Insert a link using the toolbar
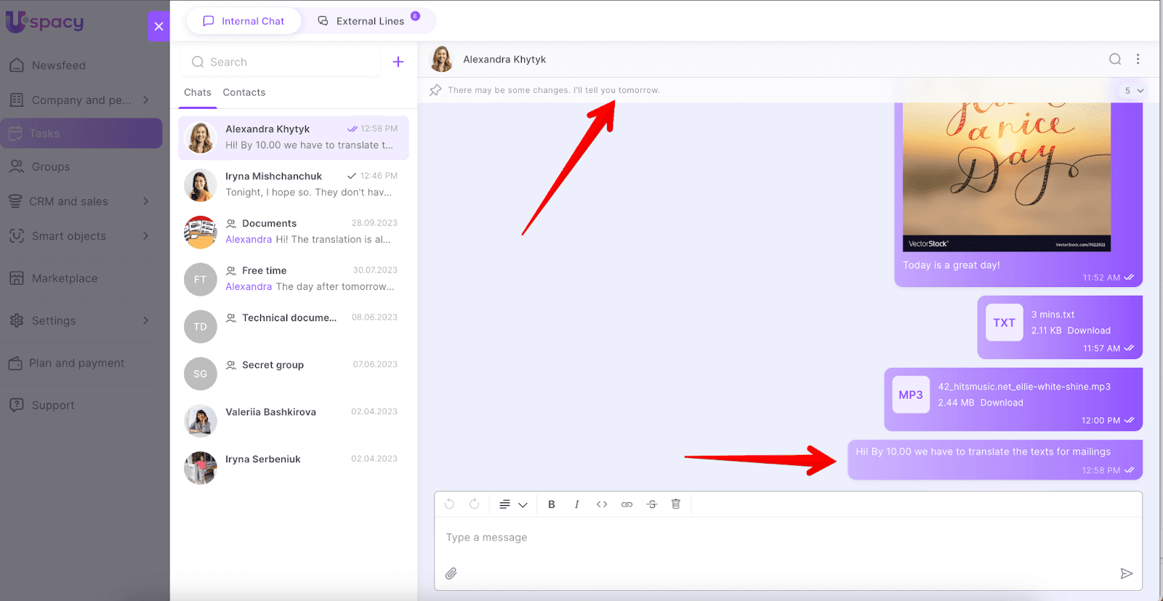The width and height of the screenshot is (1163, 601). tap(627, 504)
